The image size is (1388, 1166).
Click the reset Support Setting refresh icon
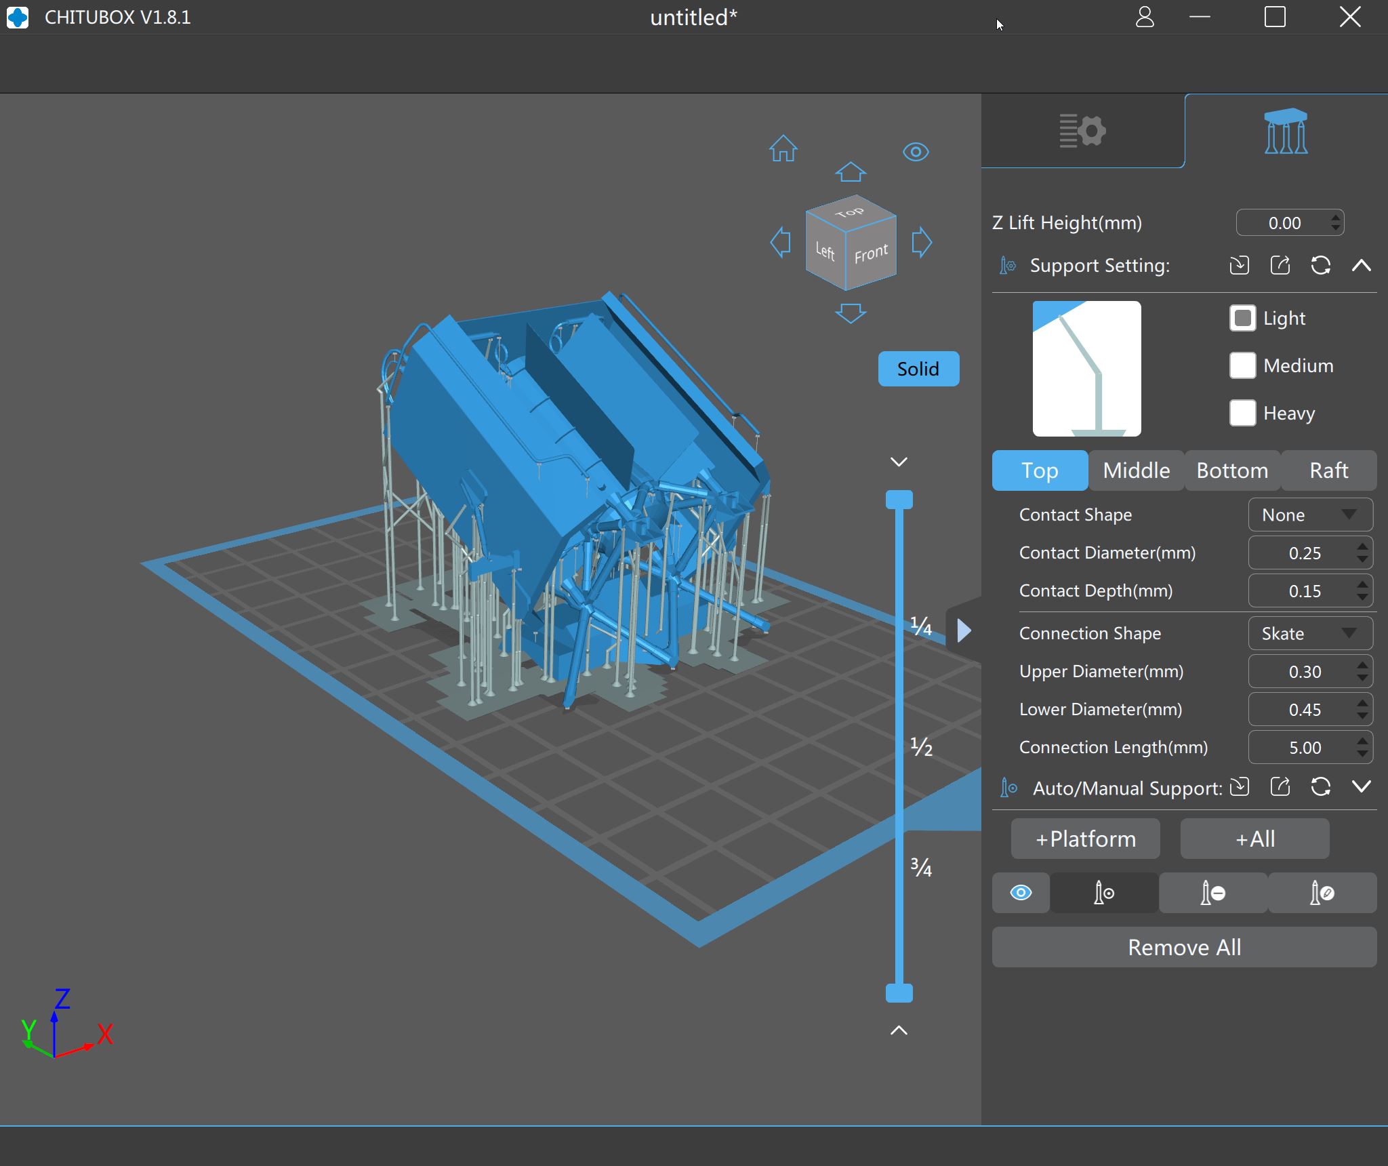pos(1320,265)
